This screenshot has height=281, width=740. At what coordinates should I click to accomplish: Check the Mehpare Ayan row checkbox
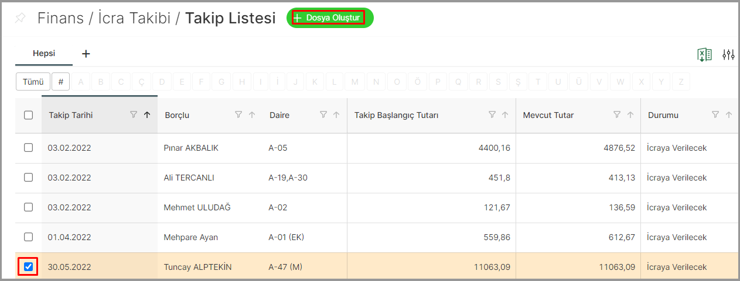[28, 237]
